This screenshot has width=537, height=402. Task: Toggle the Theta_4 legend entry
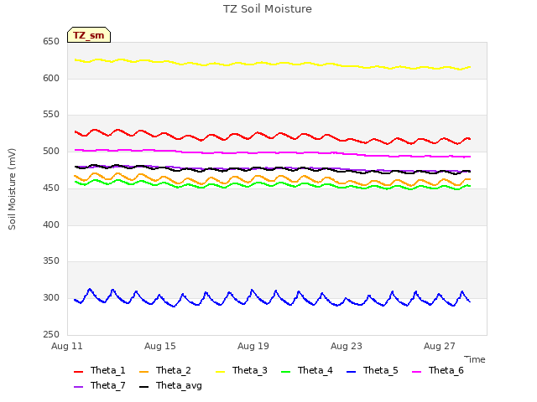[307, 370]
